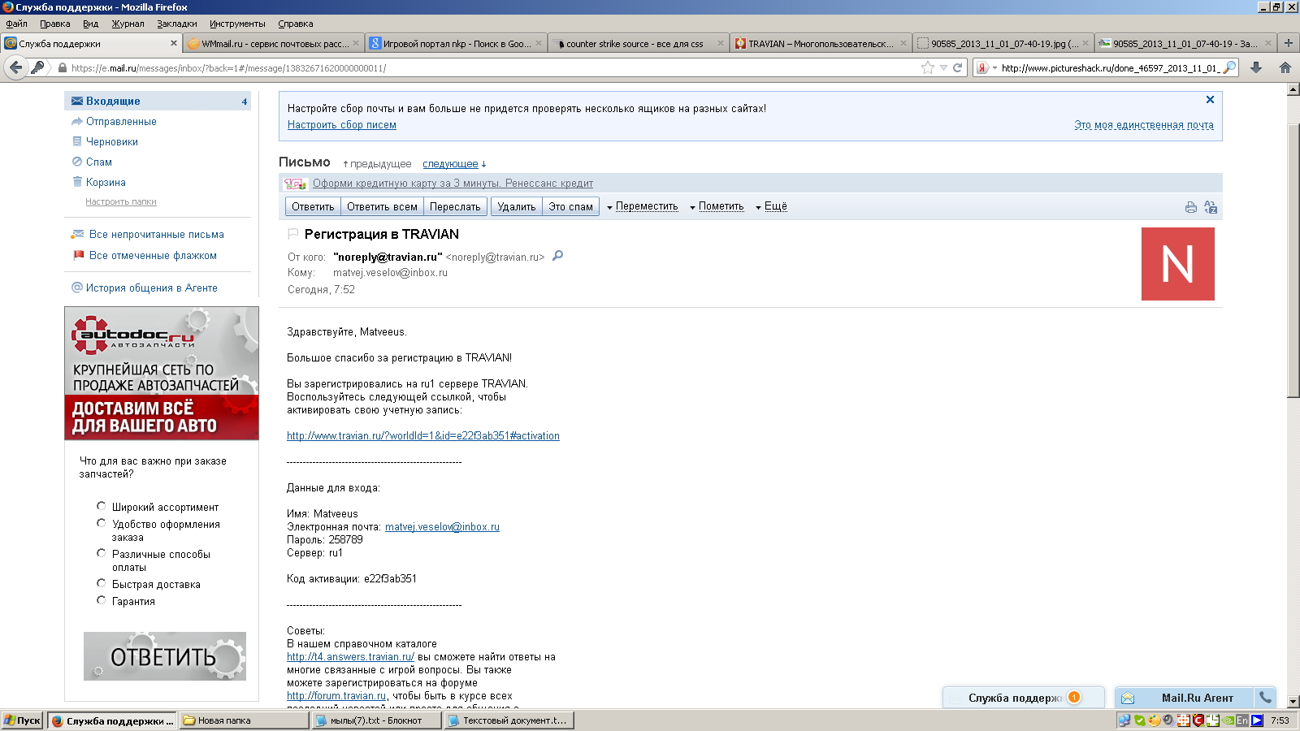Close the mail collection notification banner

(x=1210, y=99)
